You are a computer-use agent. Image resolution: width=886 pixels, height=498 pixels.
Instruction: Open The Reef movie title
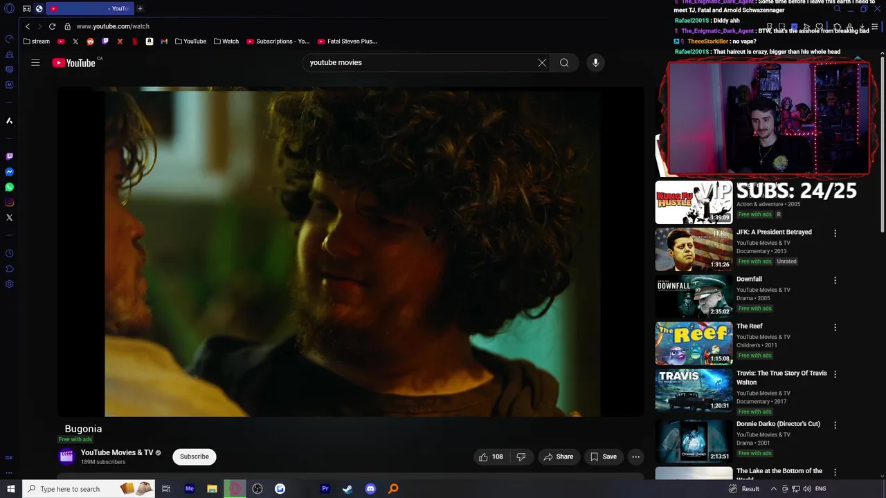pyautogui.click(x=750, y=326)
